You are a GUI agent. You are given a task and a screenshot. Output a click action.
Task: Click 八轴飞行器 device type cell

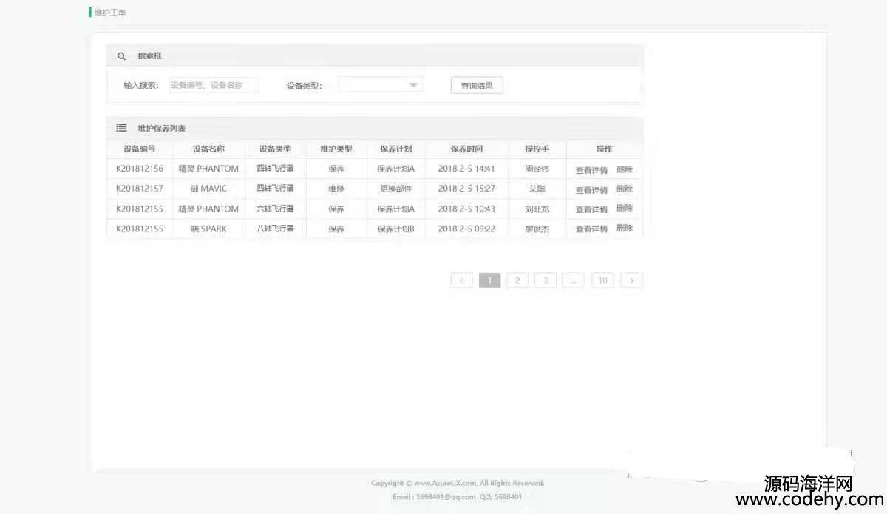pos(275,229)
